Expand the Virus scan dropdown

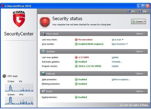pyautogui.click(x=118, y=40)
